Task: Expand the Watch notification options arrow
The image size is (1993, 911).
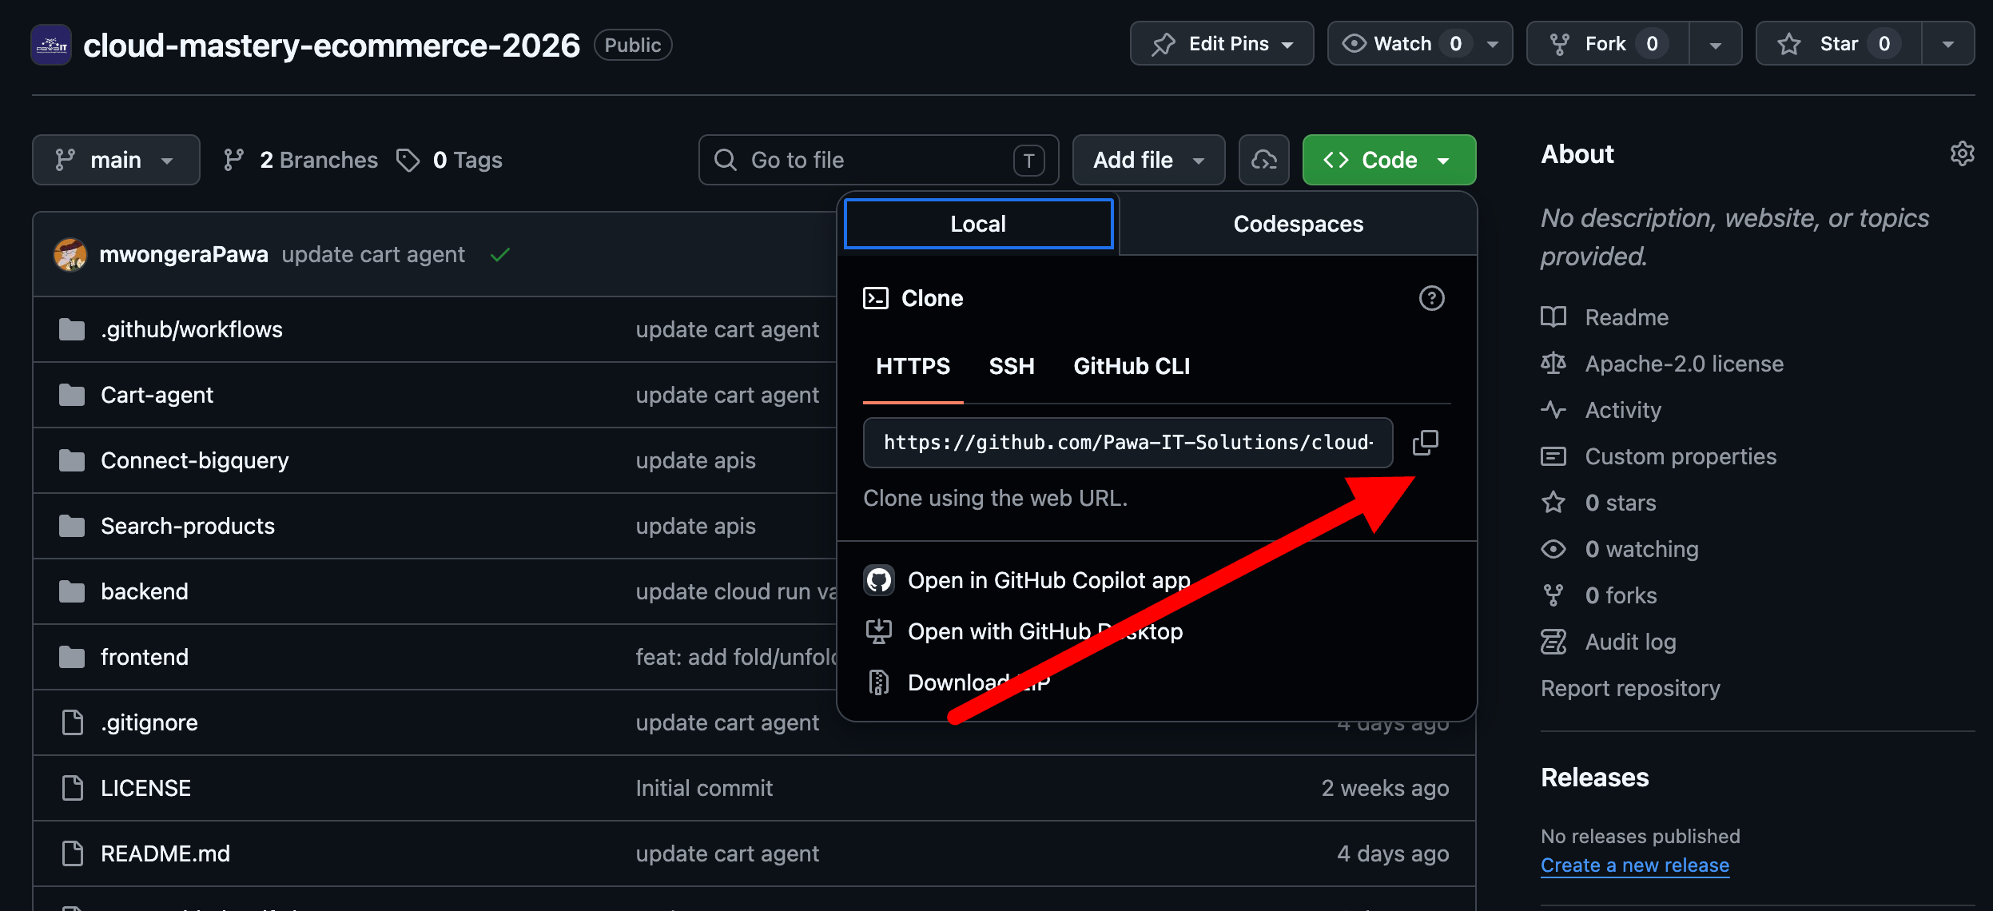Action: [1493, 44]
